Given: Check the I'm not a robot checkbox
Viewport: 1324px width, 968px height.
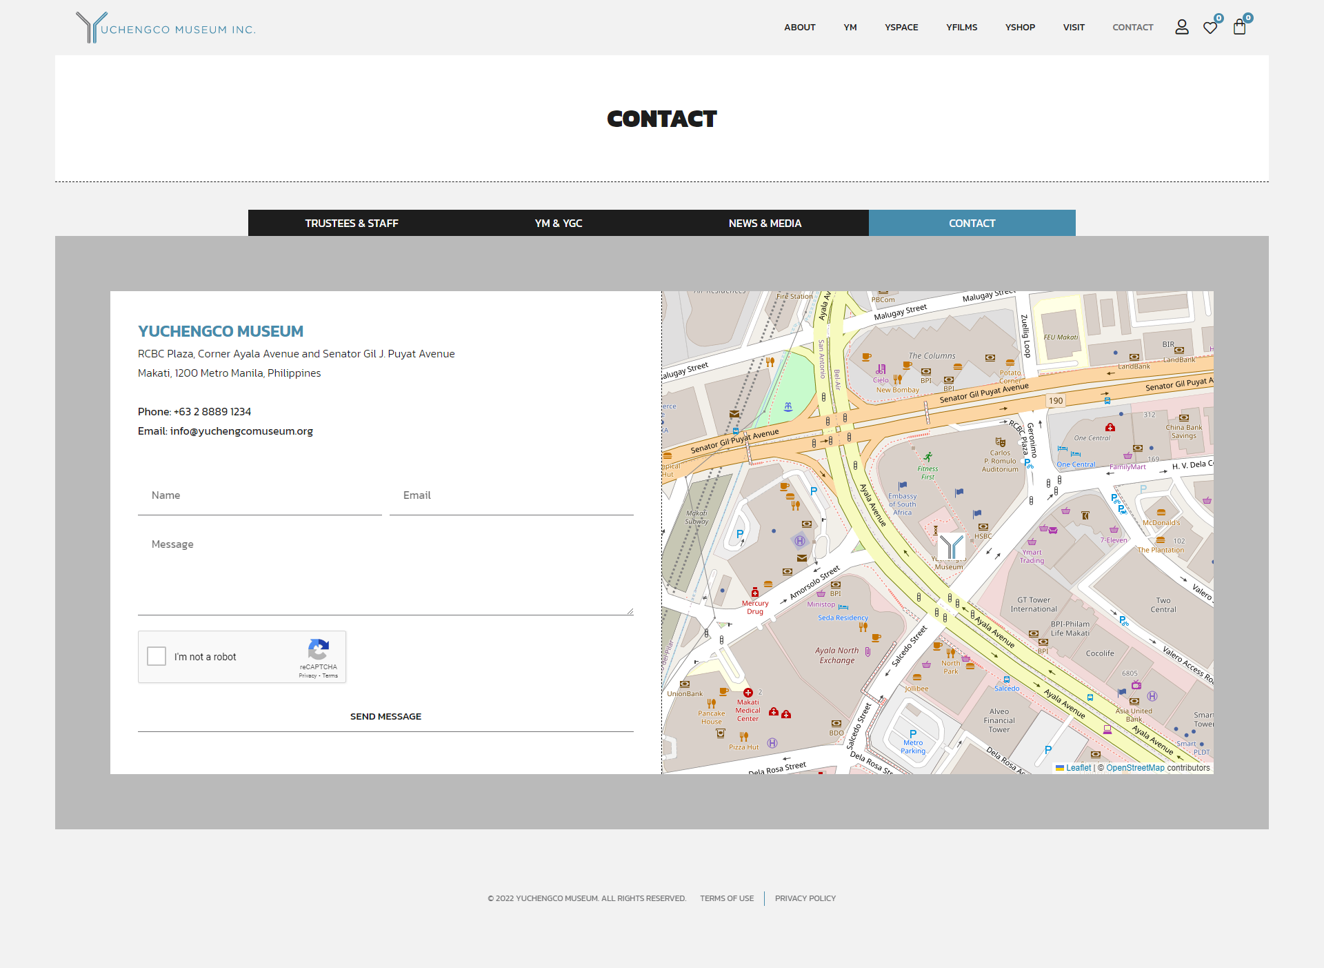Looking at the screenshot, I should tap(157, 656).
